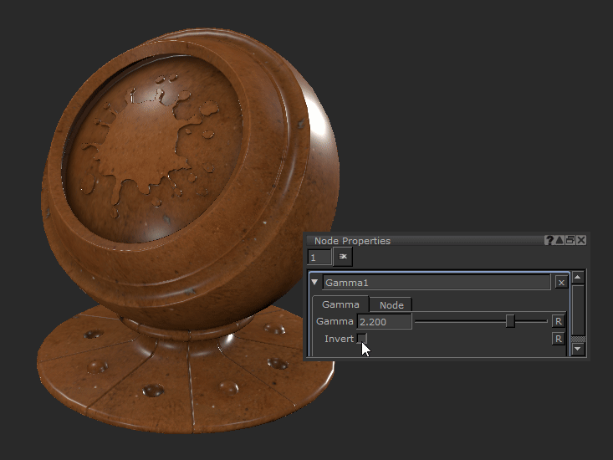This screenshot has width=613, height=460.
Task: Reset the Invert option with R button
Action: coord(558,339)
